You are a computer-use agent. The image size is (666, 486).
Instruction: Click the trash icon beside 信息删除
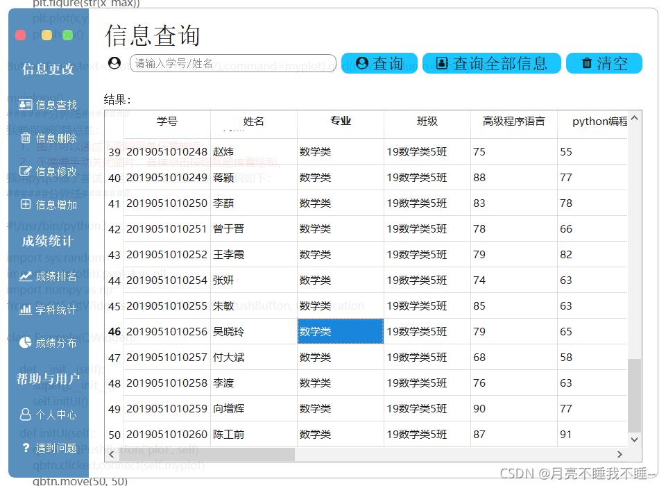[x=26, y=138]
